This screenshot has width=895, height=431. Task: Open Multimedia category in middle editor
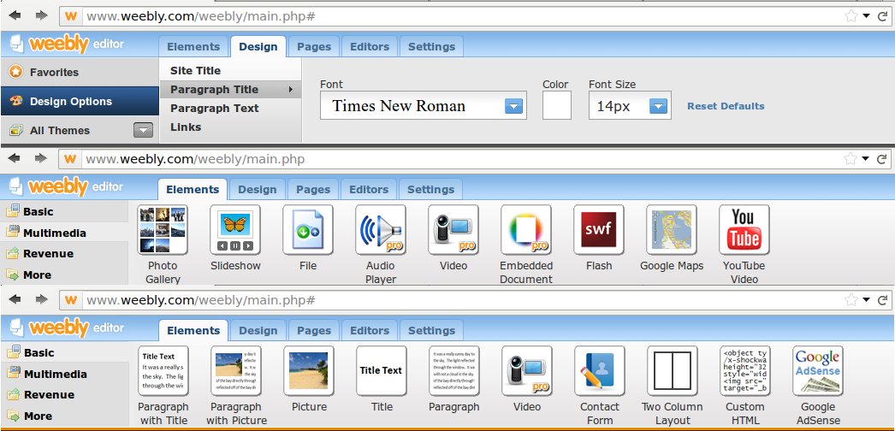point(64,233)
